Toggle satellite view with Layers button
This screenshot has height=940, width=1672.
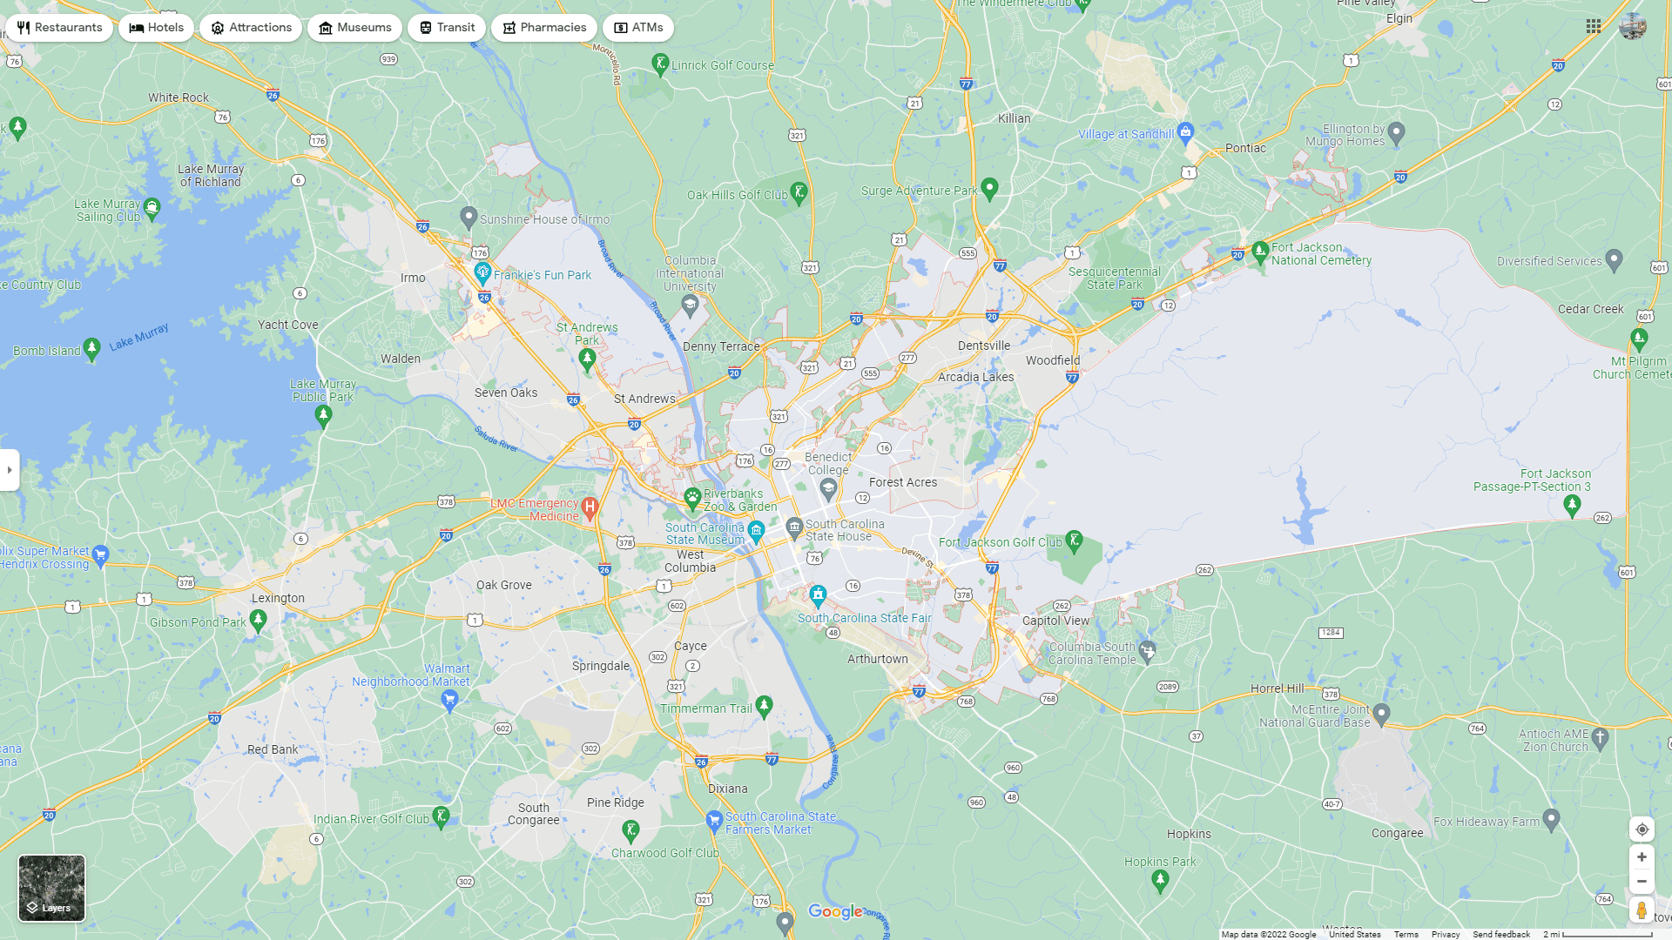coord(51,887)
